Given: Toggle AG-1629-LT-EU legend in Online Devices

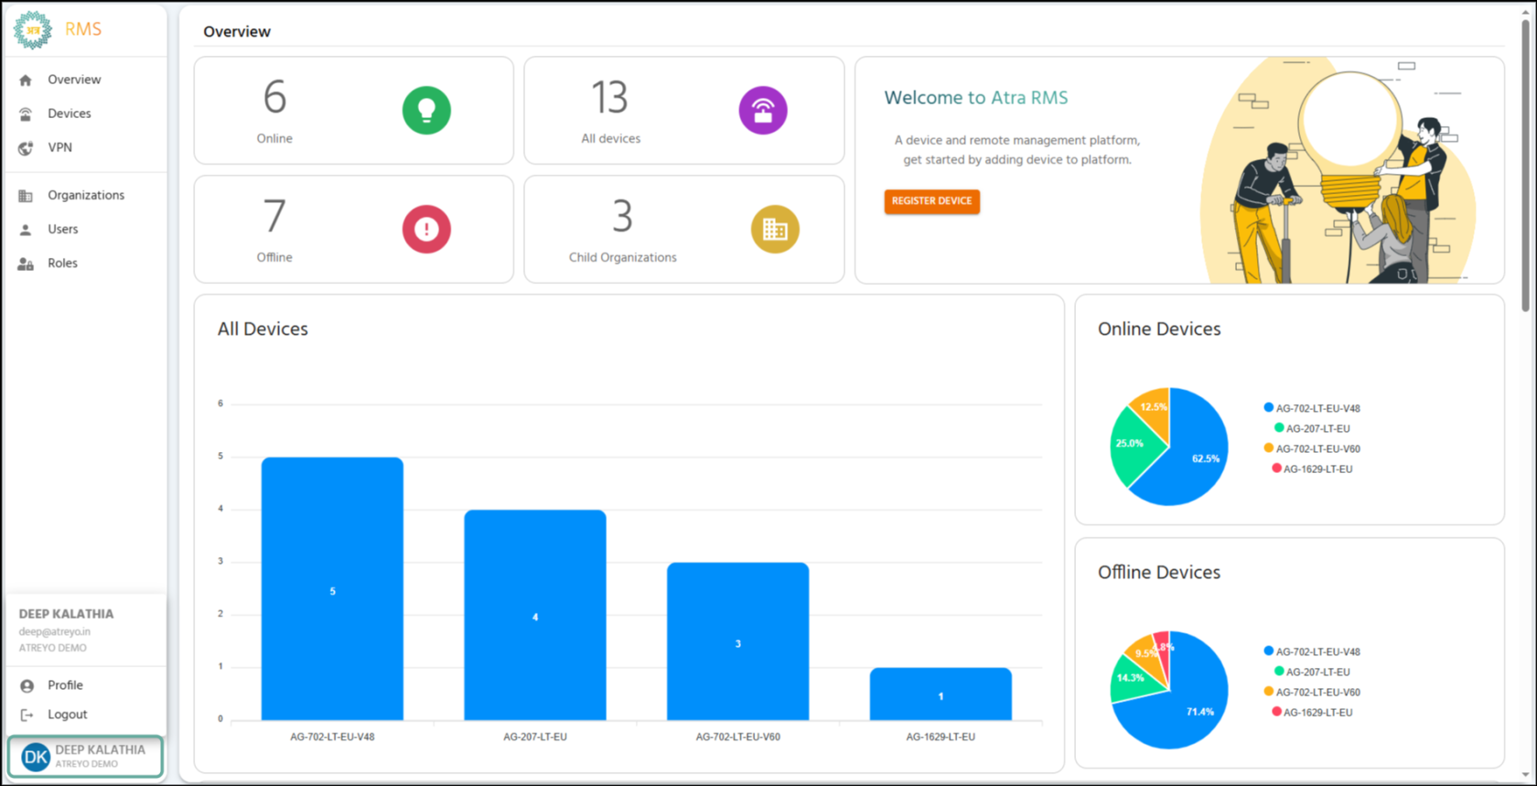Looking at the screenshot, I should coord(1317,468).
